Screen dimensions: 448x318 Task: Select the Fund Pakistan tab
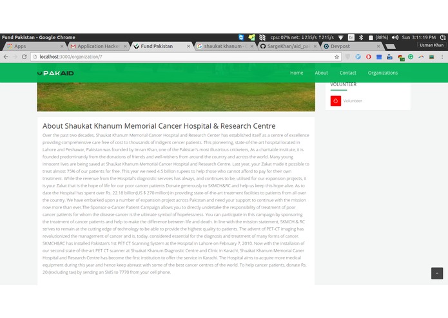[161, 46]
